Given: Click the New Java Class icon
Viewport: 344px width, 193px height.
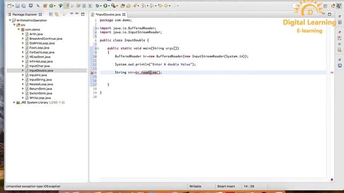Looking at the screenshot, I should click(52, 6).
